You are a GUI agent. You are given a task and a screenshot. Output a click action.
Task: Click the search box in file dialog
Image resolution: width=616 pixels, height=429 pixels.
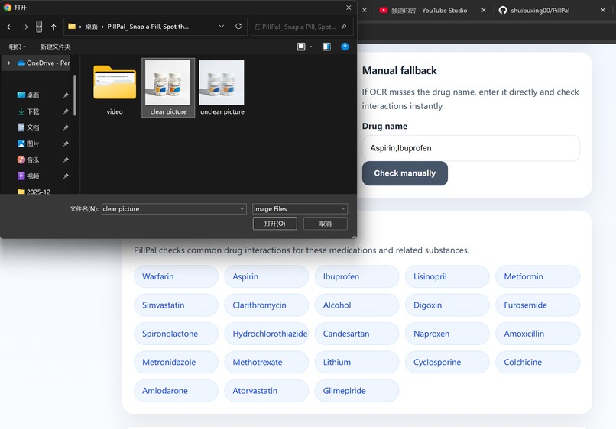click(x=302, y=27)
